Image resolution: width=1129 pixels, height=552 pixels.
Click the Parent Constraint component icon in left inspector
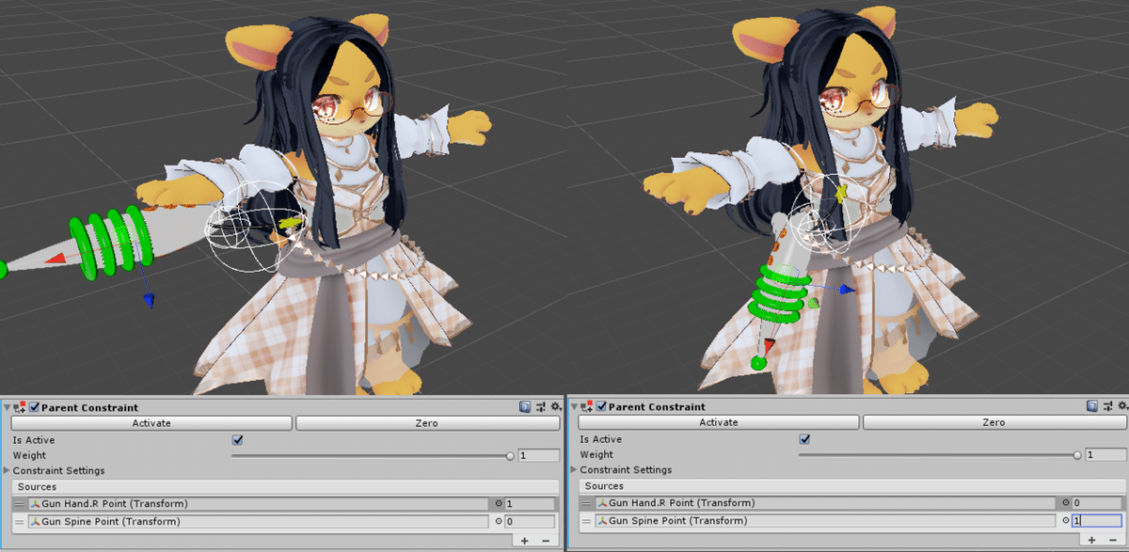click(x=21, y=407)
